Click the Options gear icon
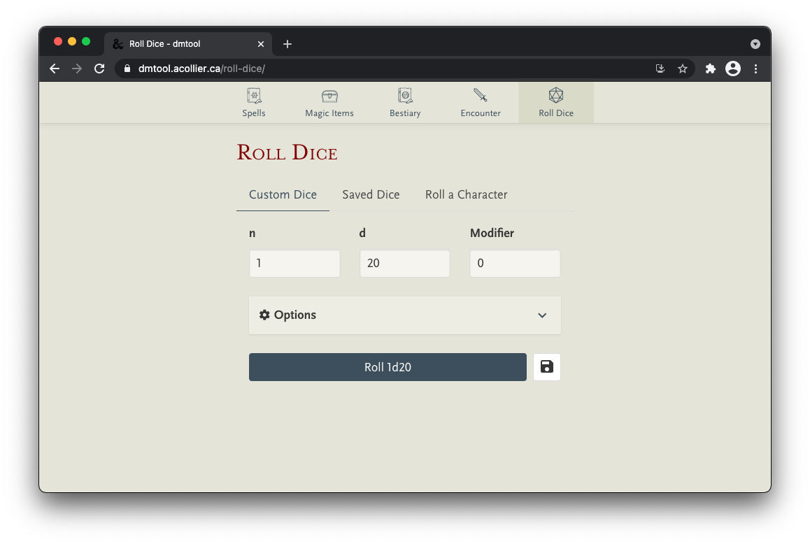The width and height of the screenshot is (810, 544). 264,315
